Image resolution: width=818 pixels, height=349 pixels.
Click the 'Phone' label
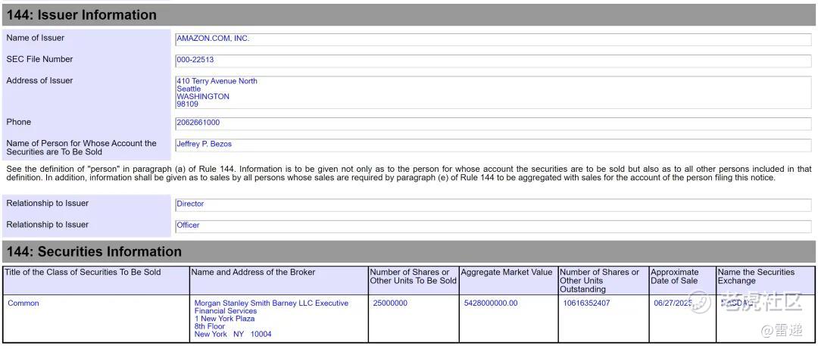tap(19, 122)
